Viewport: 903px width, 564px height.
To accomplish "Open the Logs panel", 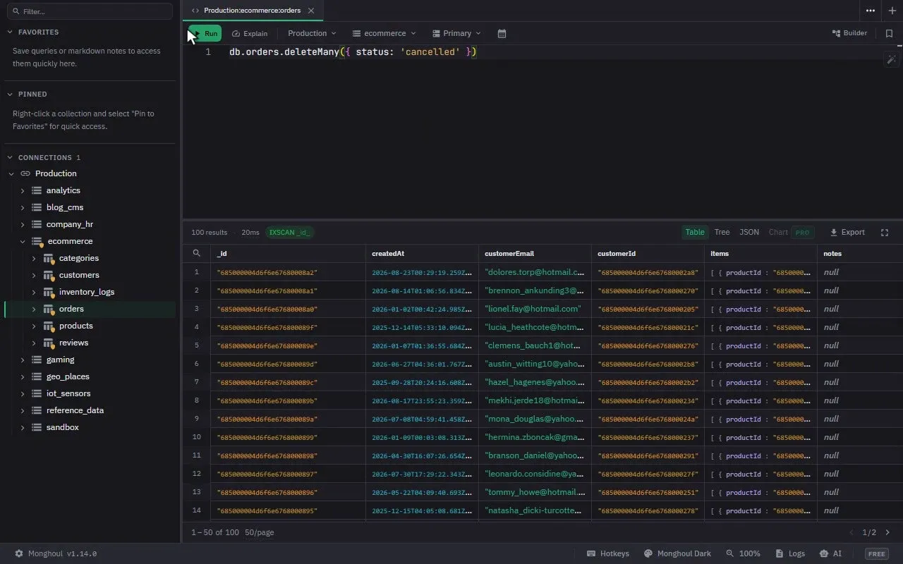I will [789, 553].
